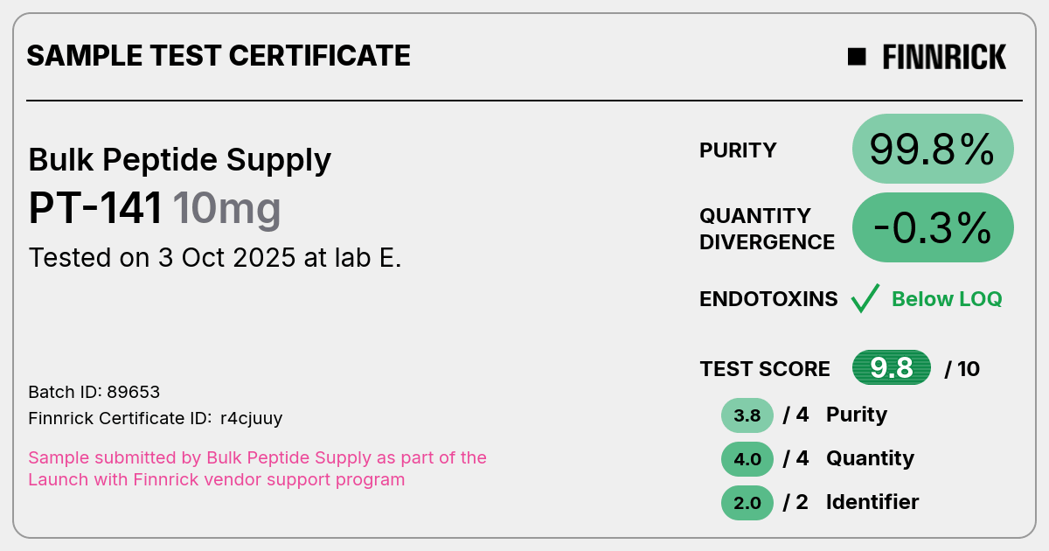
Task: Click the Below LOQ endotoxin result
Action: [947, 299]
